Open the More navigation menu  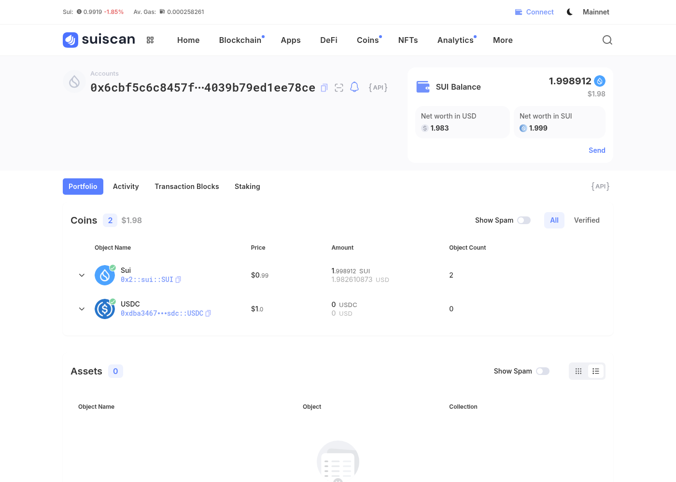coord(503,40)
